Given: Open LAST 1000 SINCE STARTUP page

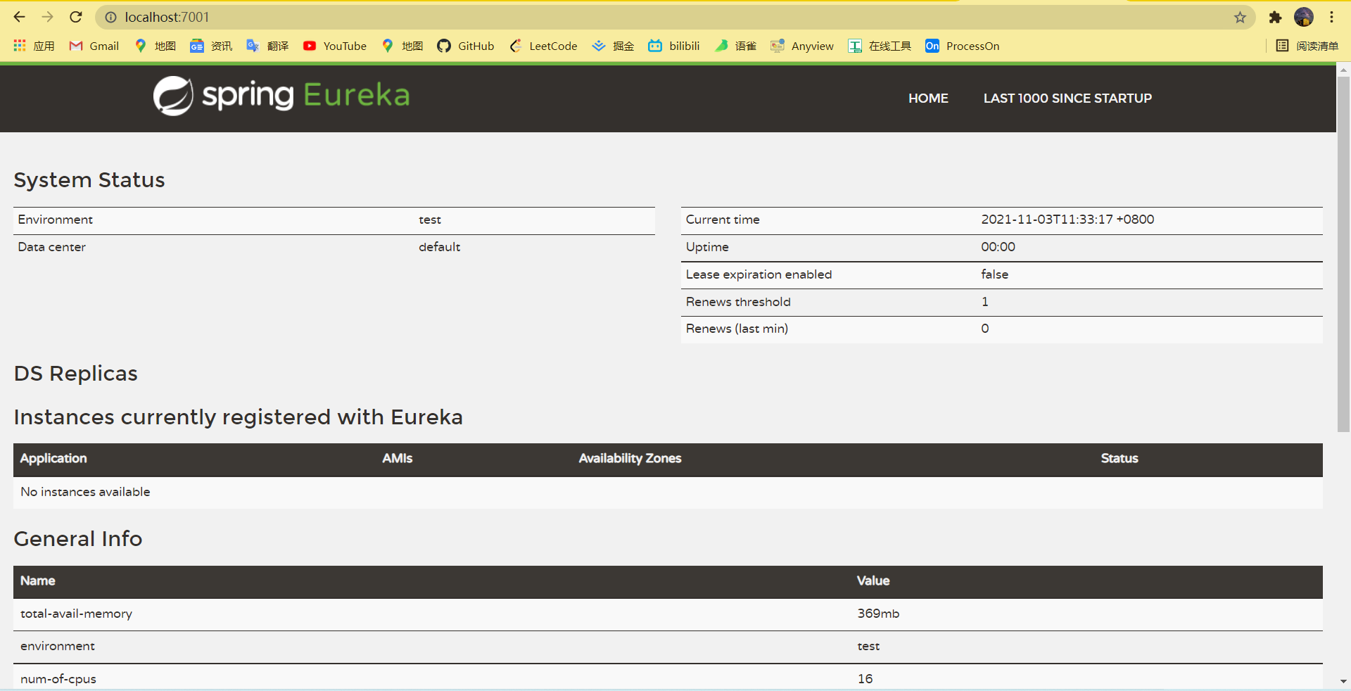Looking at the screenshot, I should pyautogui.click(x=1067, y=99).
